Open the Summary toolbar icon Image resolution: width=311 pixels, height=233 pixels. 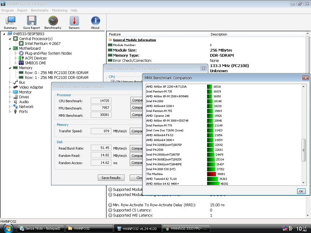coord(10,22)
